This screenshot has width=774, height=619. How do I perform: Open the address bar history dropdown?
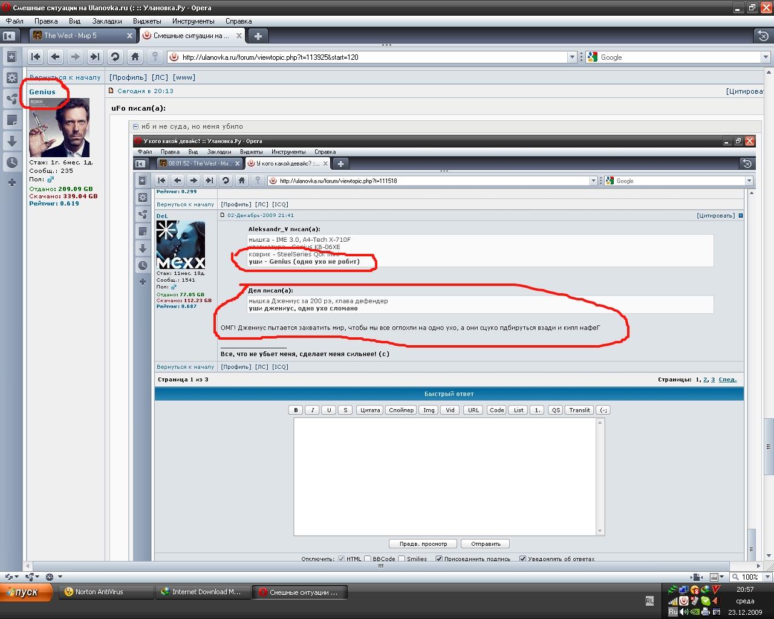point(572,57)
